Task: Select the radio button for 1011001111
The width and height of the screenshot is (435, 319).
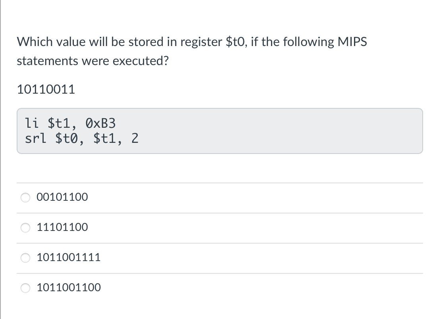Action: tap(25, 258)
